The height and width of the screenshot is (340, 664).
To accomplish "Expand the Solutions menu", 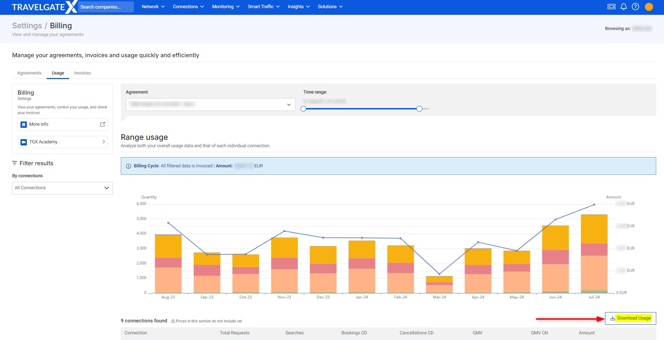I will 330,7.
